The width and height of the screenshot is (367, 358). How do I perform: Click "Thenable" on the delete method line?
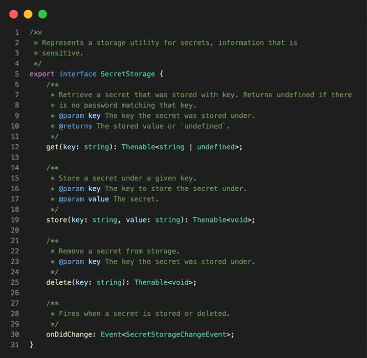point(151,282)
